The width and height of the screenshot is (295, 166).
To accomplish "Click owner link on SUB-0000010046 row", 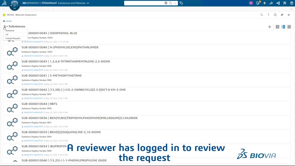I will pos(33,56).
